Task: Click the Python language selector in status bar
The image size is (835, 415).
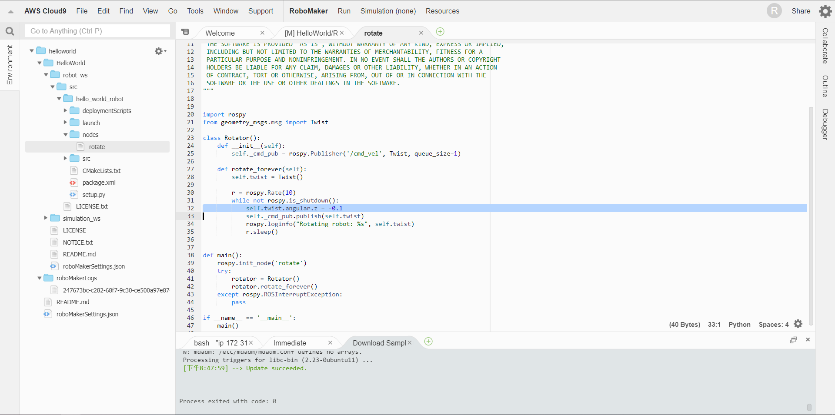Action: pyautogui.click(x=739, y=325)
